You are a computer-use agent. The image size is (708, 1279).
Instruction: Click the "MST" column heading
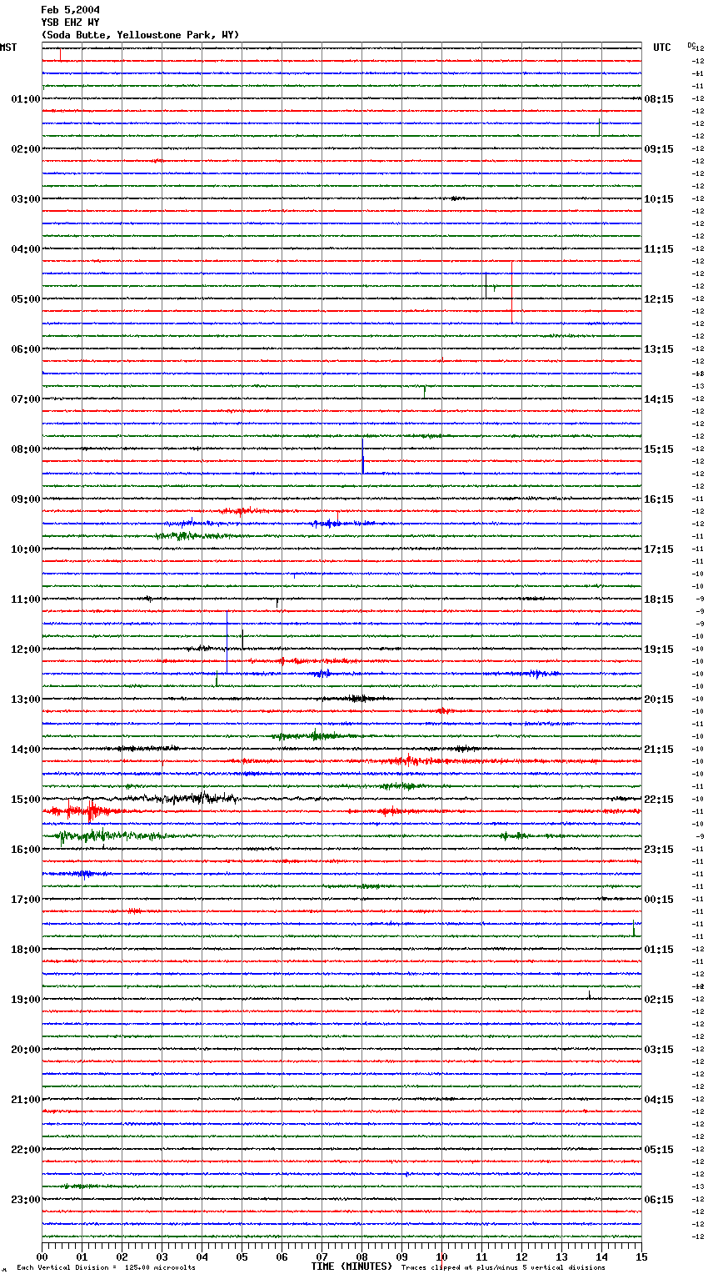coord(8,48)
